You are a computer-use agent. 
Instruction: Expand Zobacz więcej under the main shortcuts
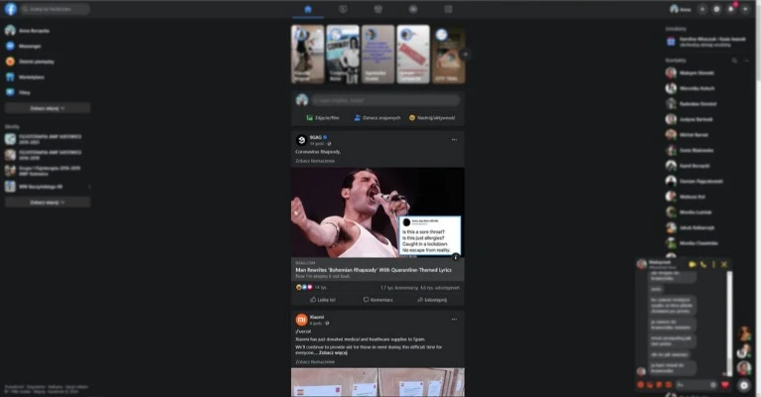coord(47,108)
